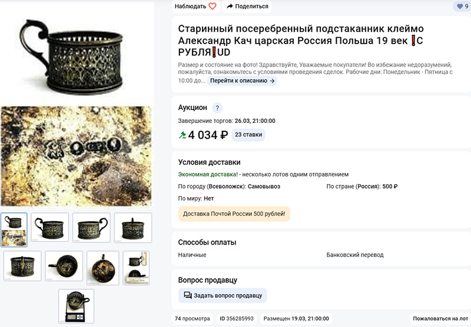Click Пожаловаться на лот link
Screen dimensions: 471x327
point(440,319)
